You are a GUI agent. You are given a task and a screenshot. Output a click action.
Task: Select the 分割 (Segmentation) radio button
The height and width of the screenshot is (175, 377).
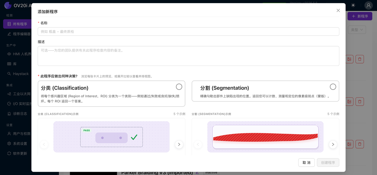click(x=333, y=87)
